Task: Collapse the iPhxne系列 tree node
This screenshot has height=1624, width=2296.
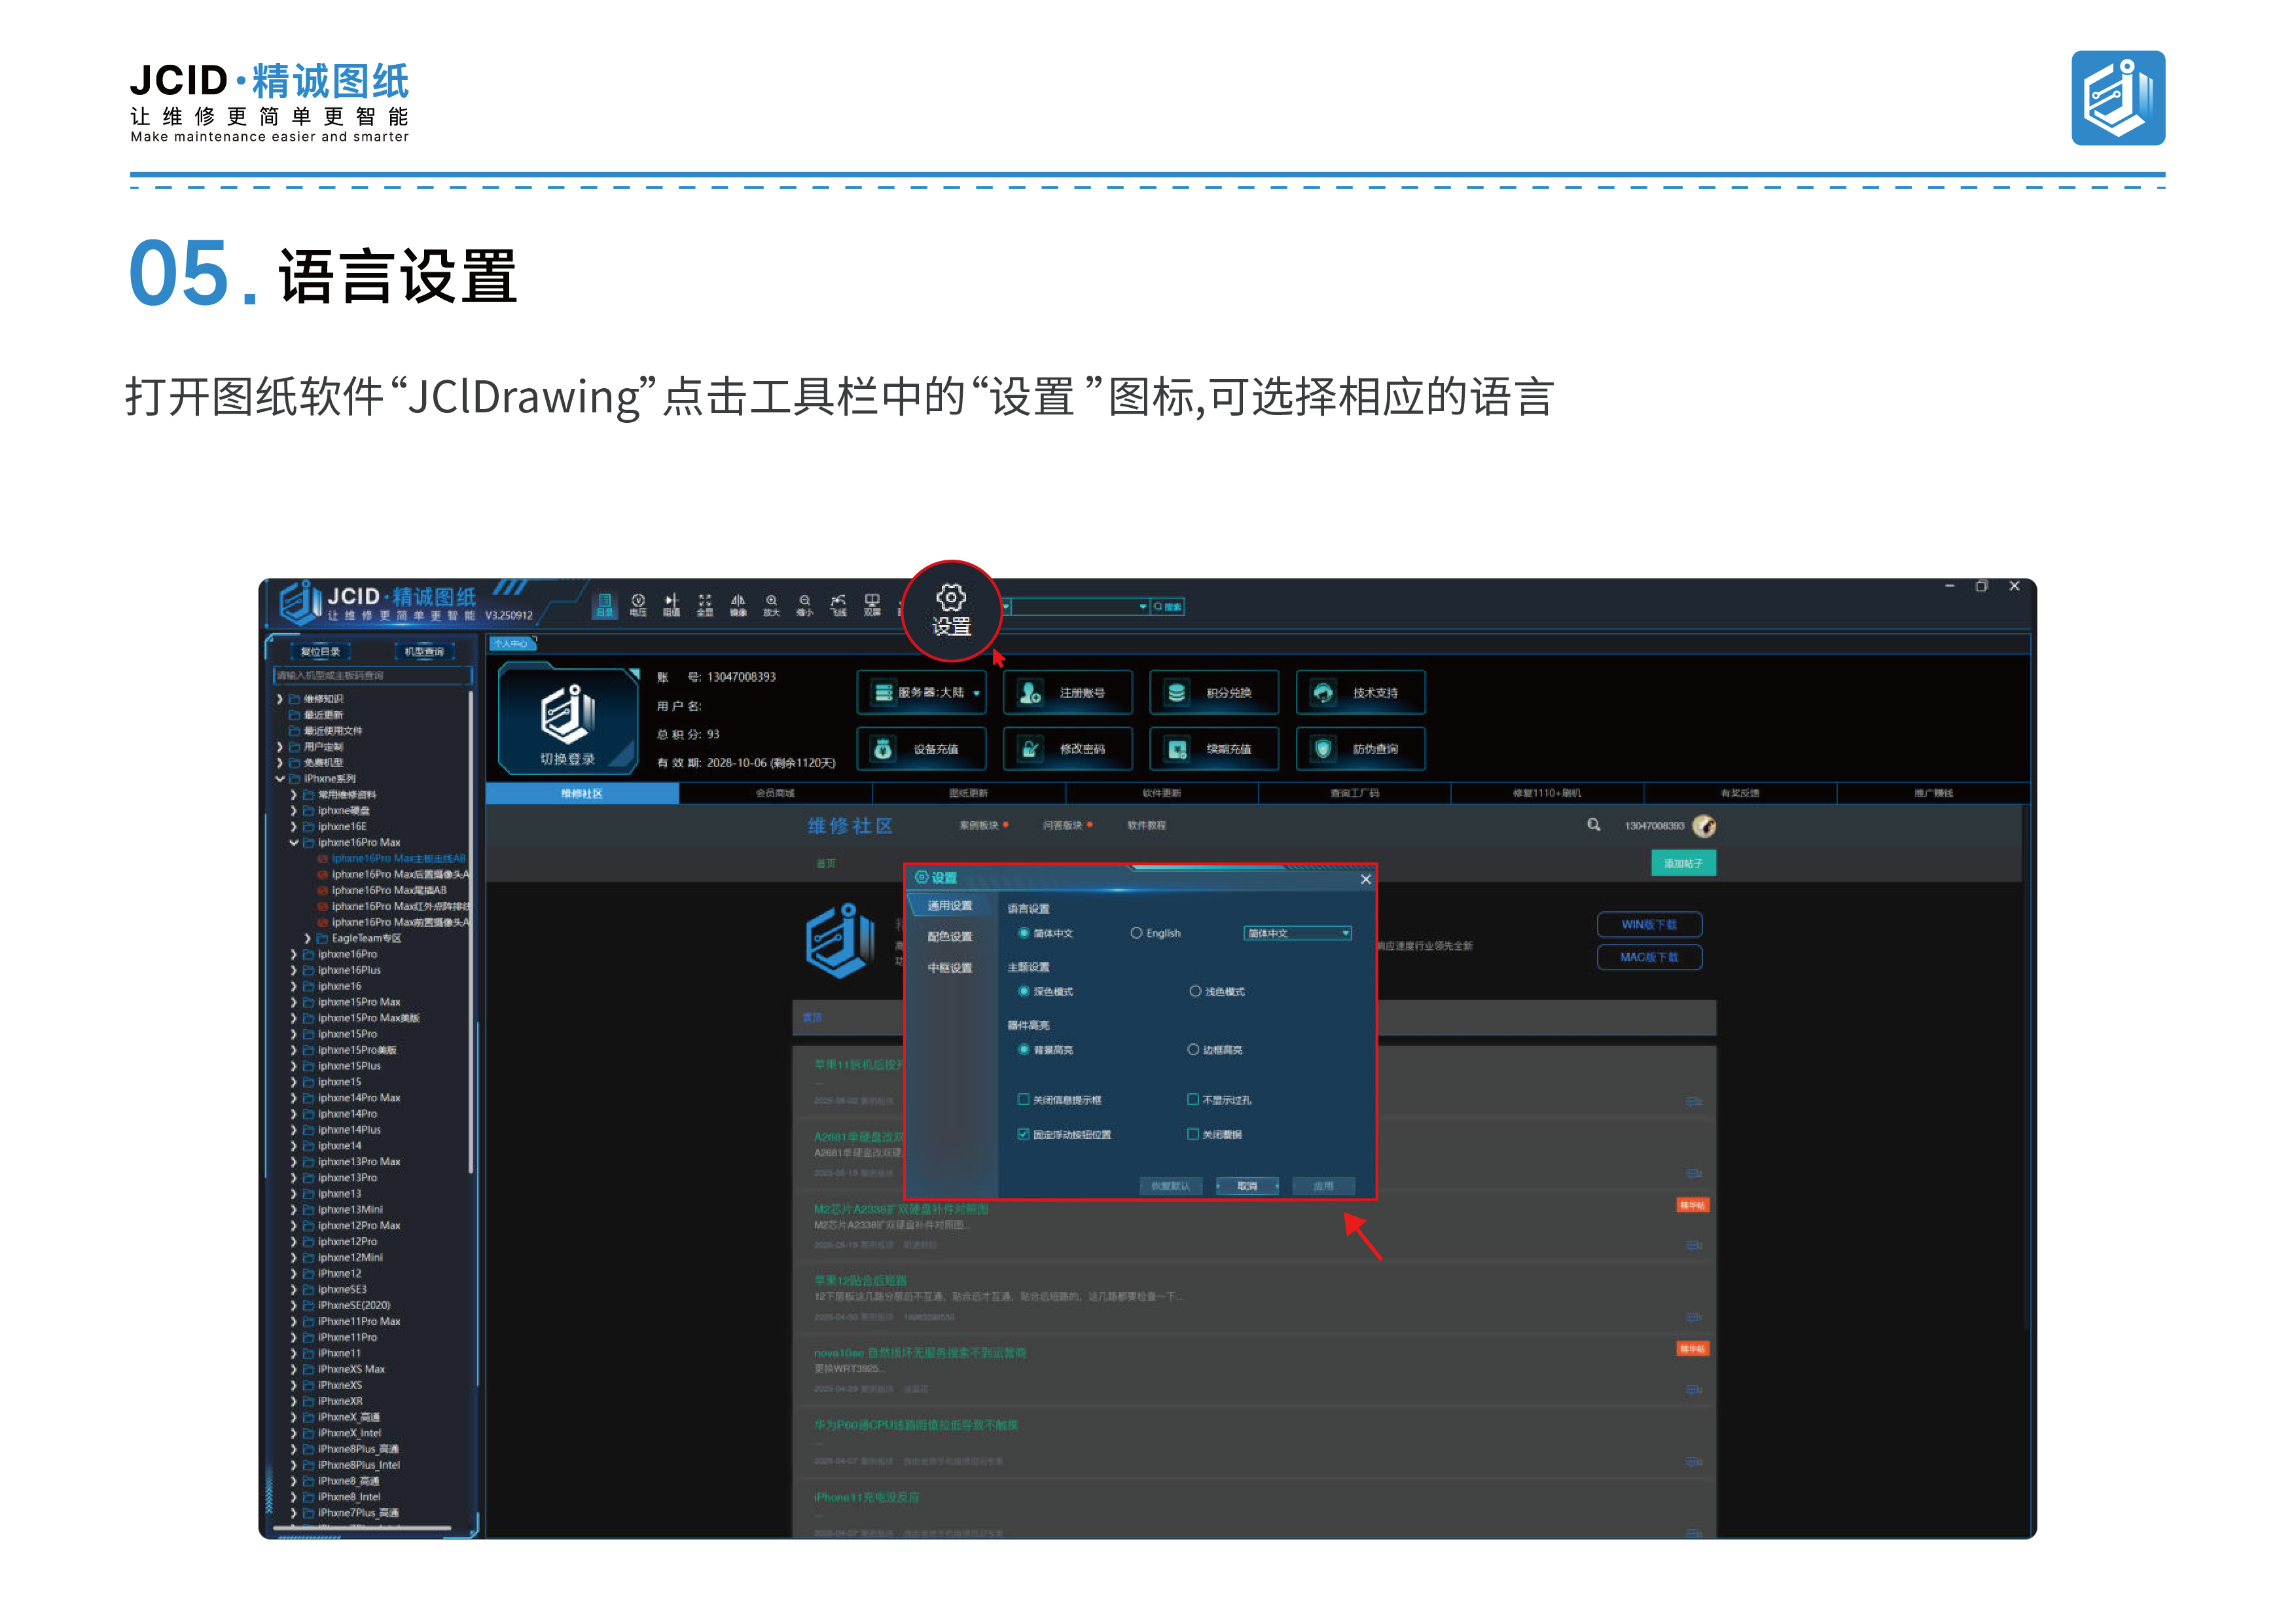Action: [x=280, y=778]
